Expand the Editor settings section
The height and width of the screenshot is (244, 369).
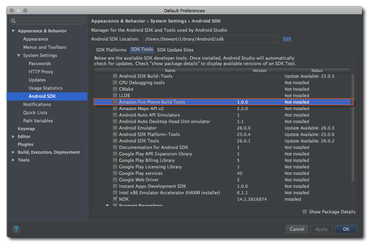[x=13, y=137]
